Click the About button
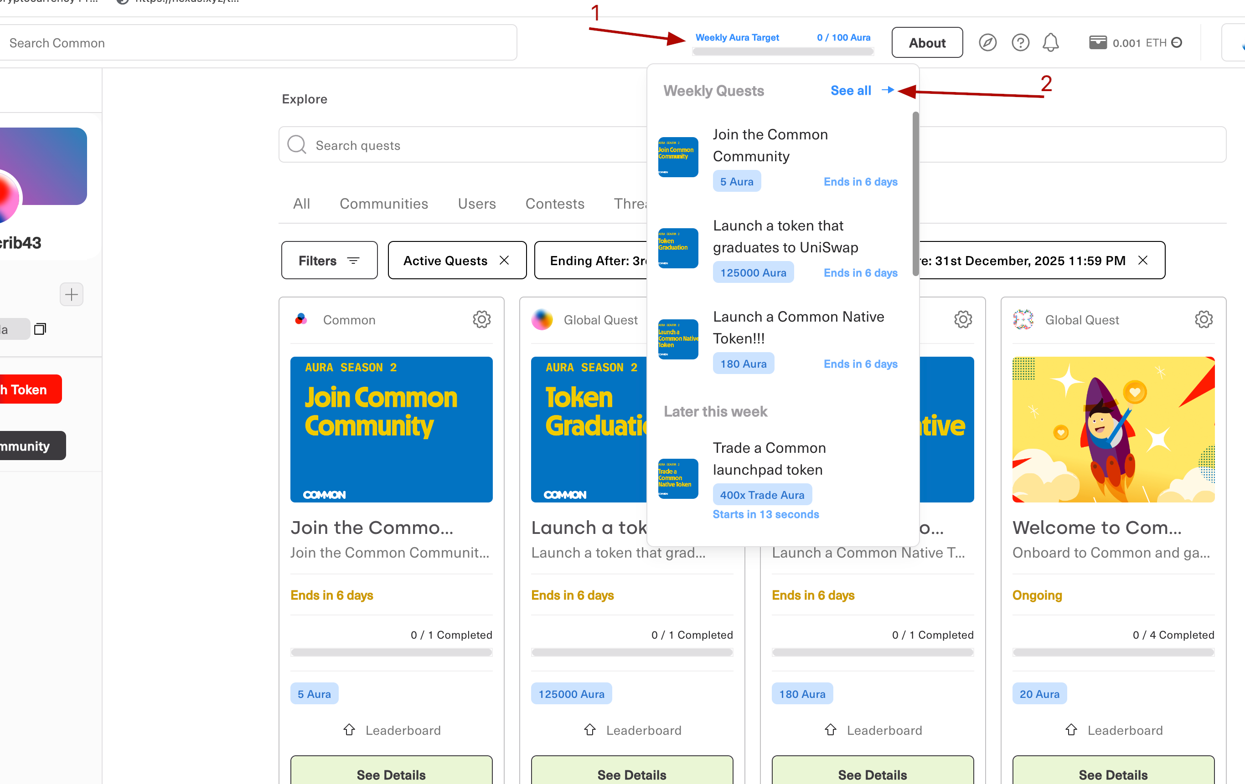The height and width of the screenshot is (784, 1245). (x=927, y=43)
